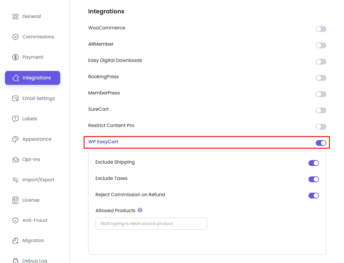The width and height of the screenshot is (344, 263).
Task: Open Payment via the dollar icon
Action: [15, 57]
